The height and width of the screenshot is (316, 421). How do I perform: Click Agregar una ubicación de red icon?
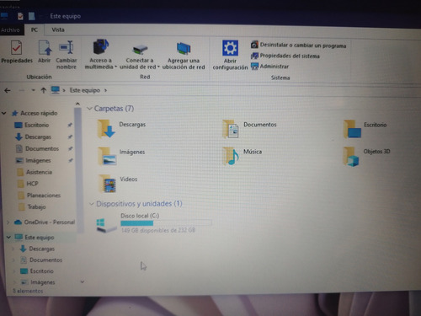(x=184, y=49)
